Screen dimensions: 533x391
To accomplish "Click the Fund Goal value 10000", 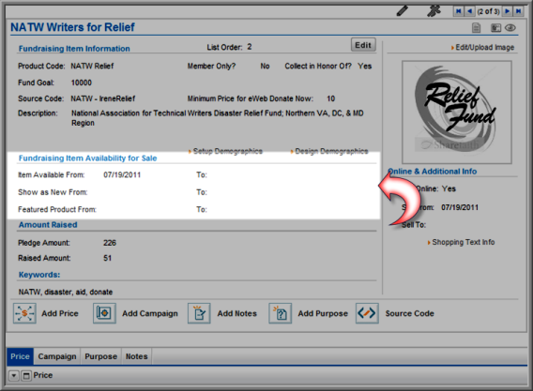I will click(x=82, y=83).
